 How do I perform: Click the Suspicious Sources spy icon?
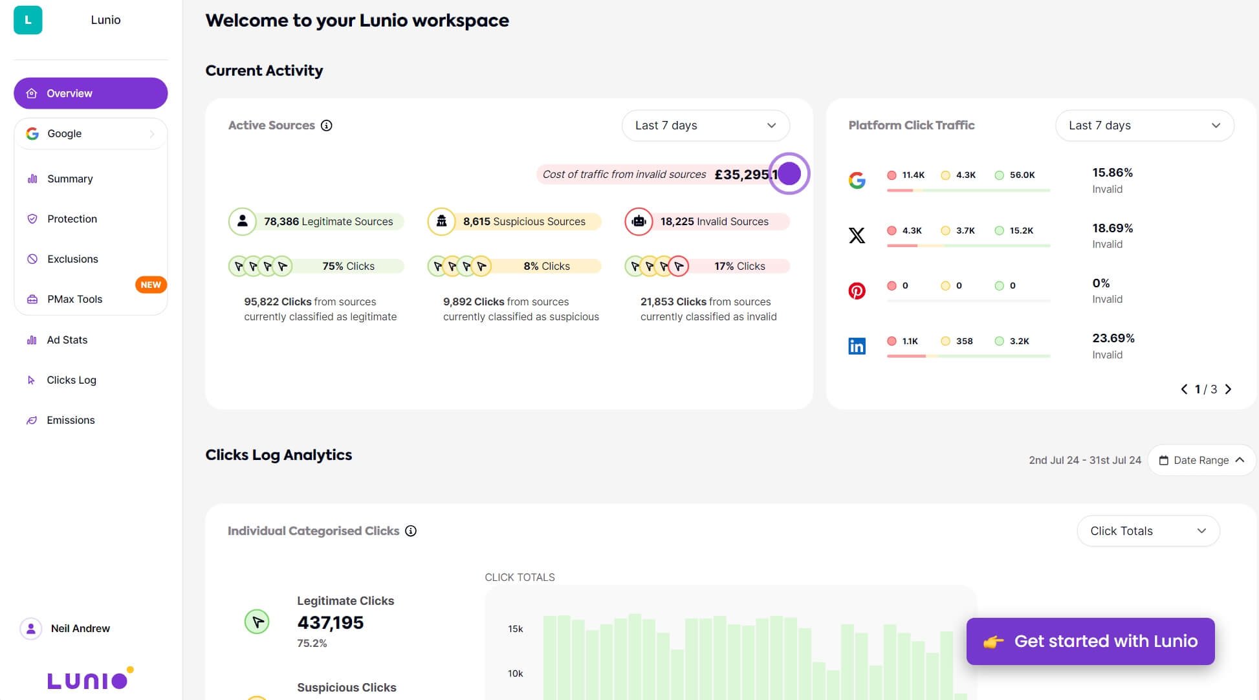(x=442, y=221)
